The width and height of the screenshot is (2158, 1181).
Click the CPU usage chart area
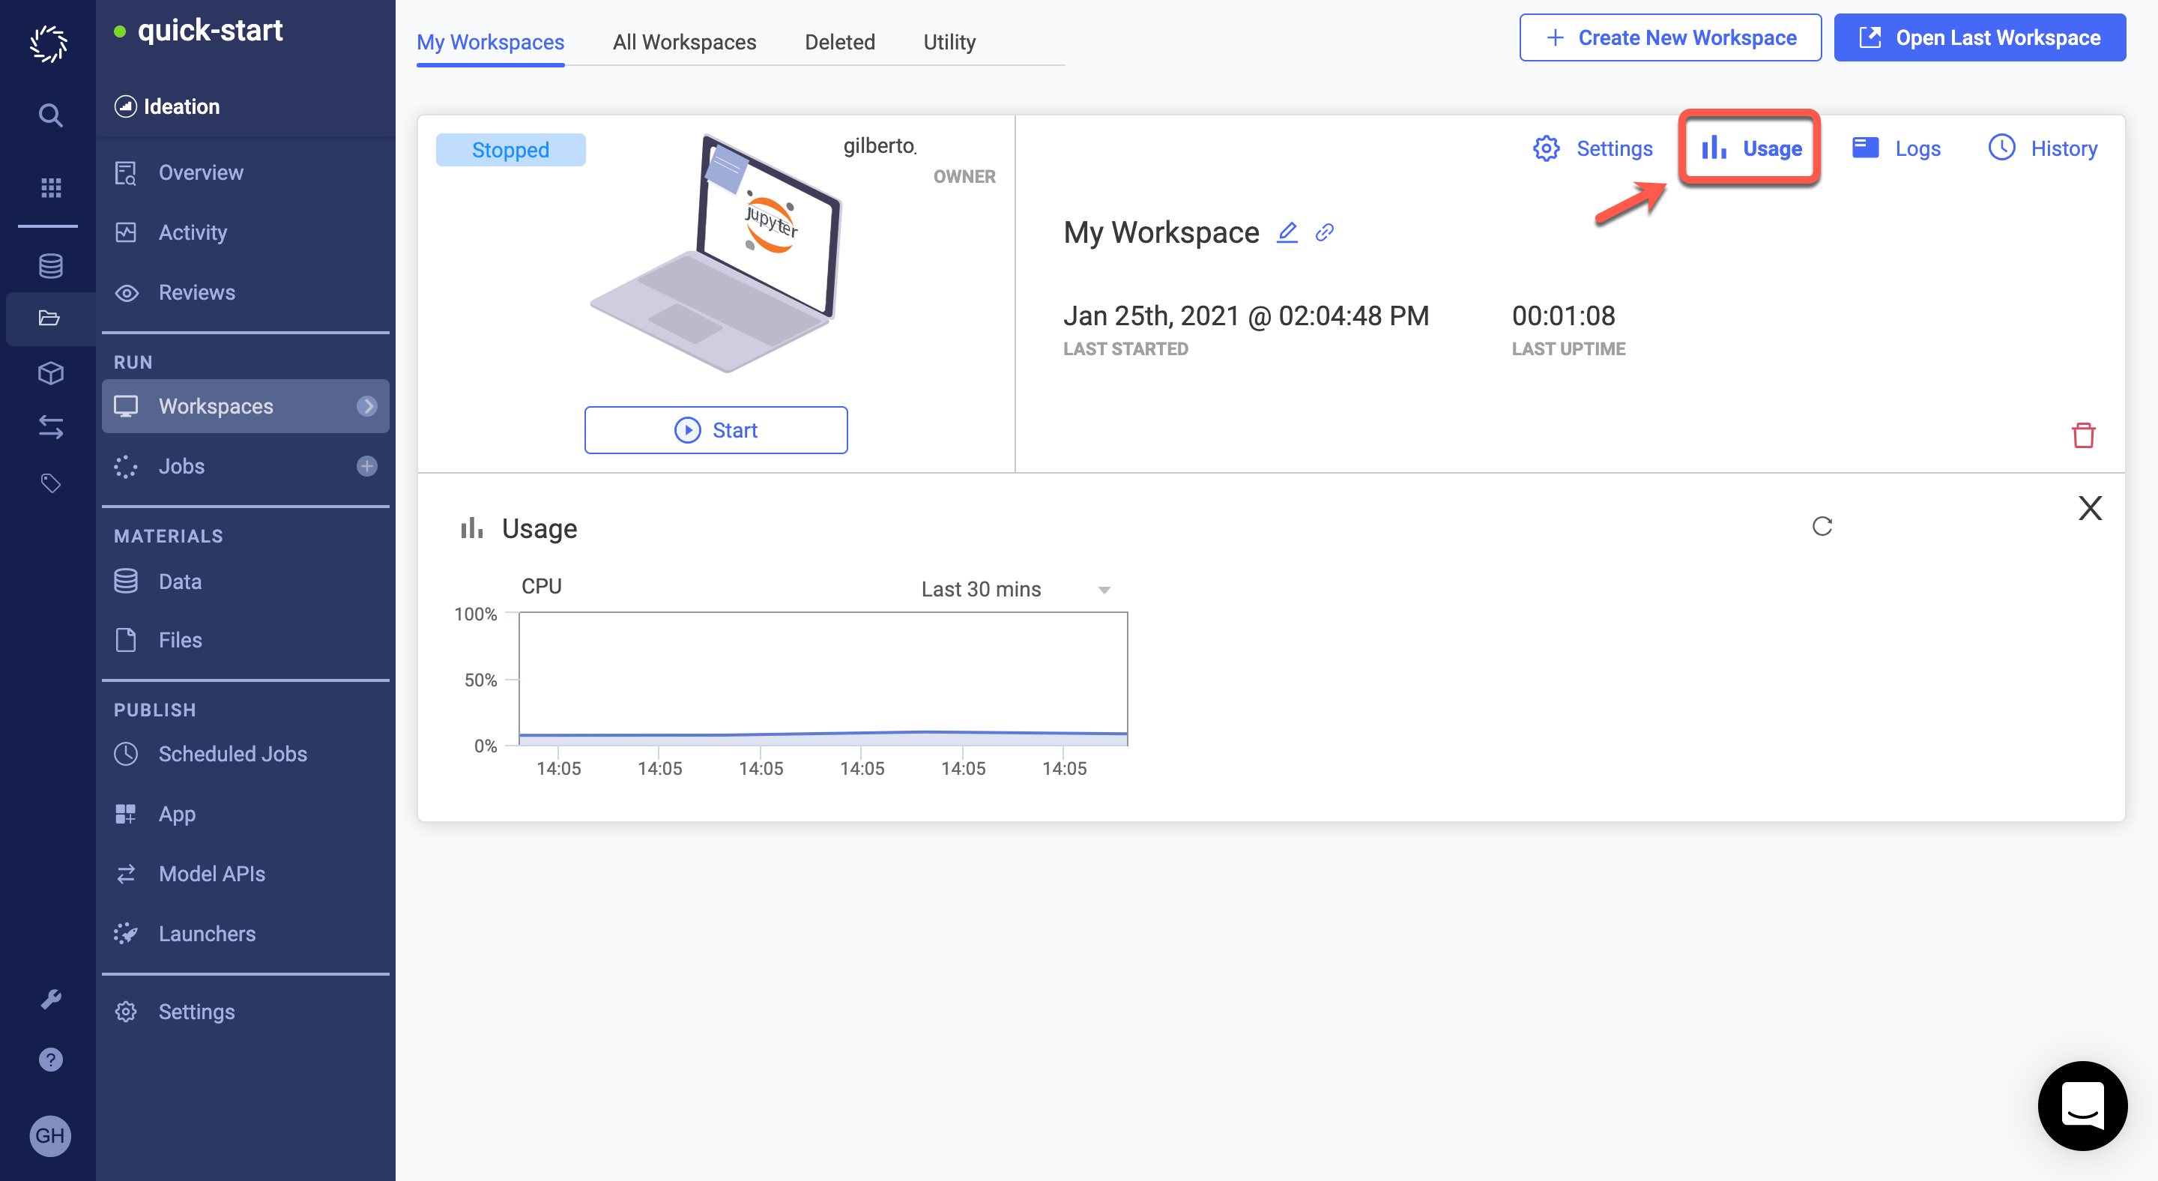pyautogui.click(x=821, y=677)
